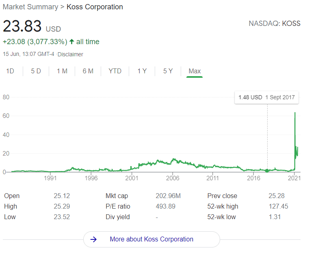Click the +23.08 (3,077.33%) change text

35,42
